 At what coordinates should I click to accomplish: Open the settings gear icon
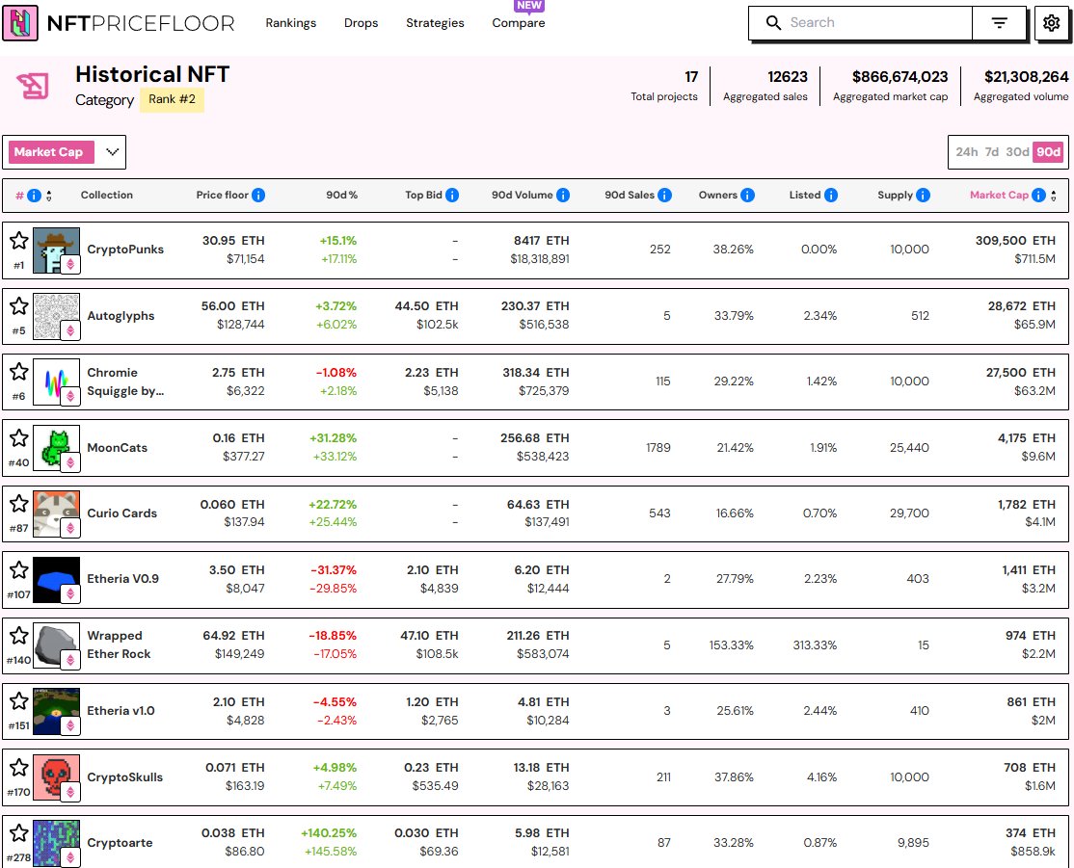[1051, 22]
